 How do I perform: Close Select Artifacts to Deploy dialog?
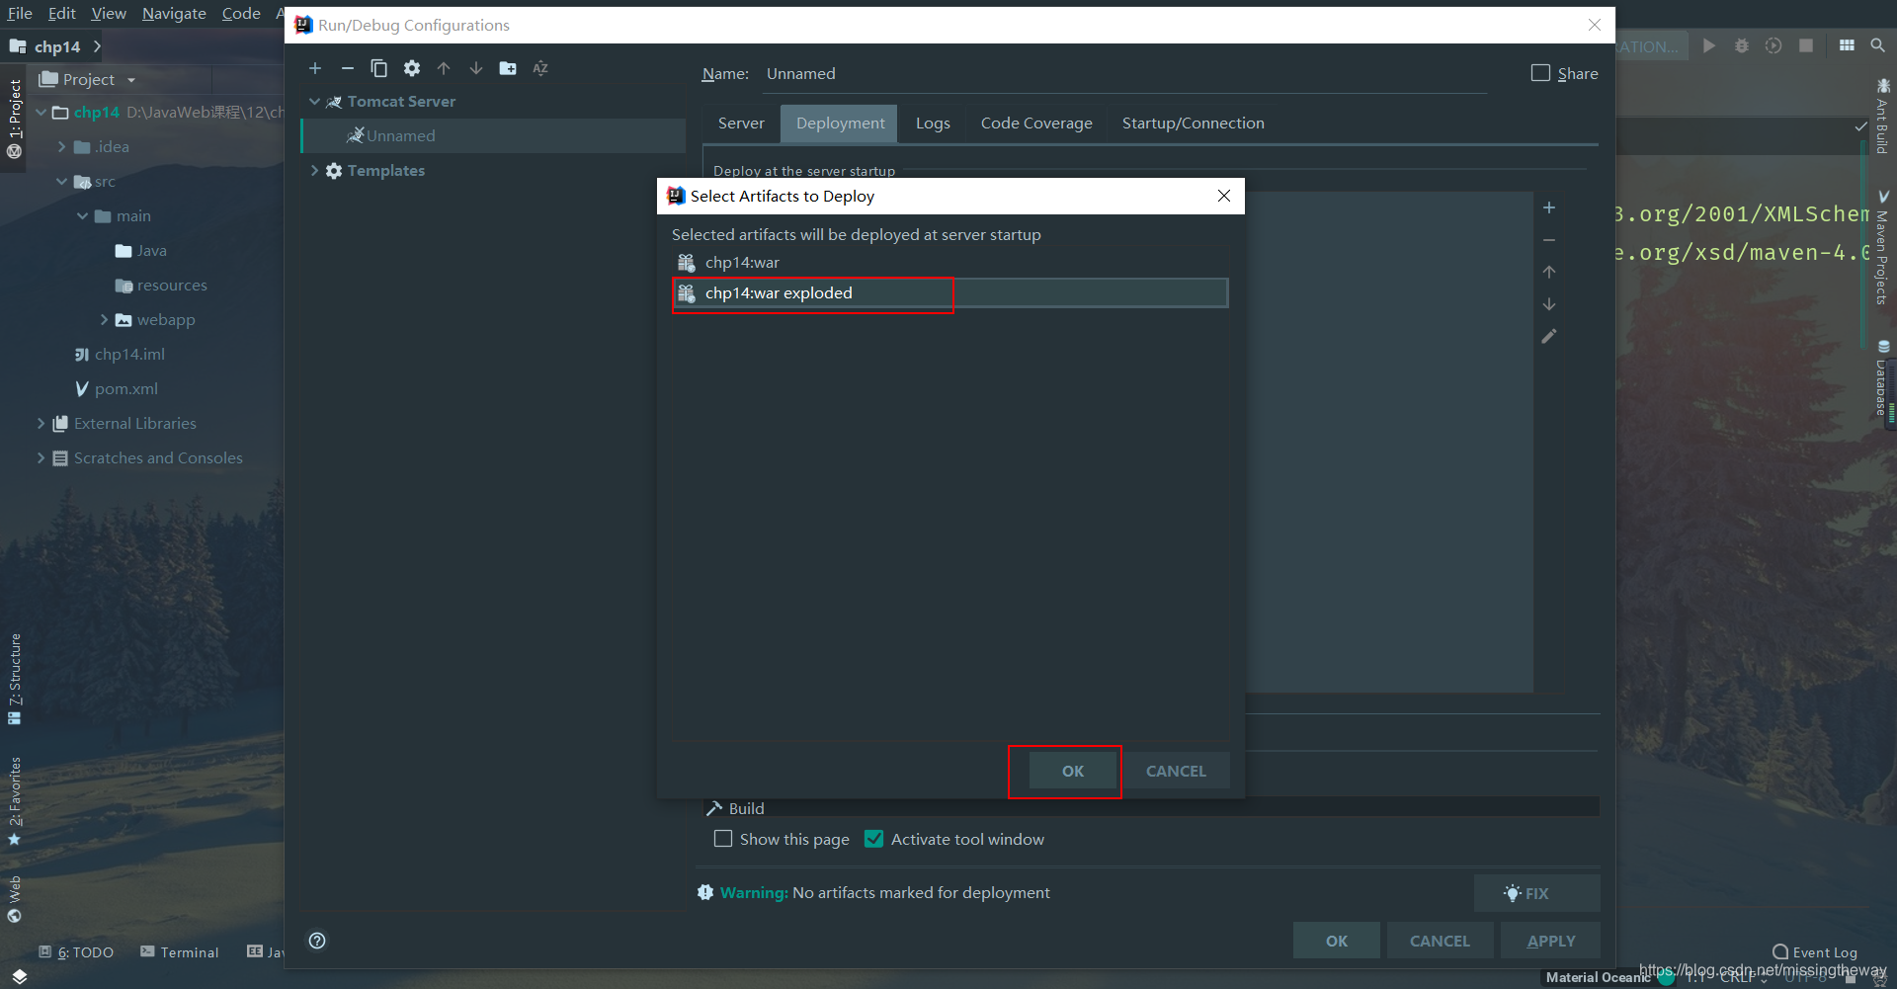coord(1224,196)
